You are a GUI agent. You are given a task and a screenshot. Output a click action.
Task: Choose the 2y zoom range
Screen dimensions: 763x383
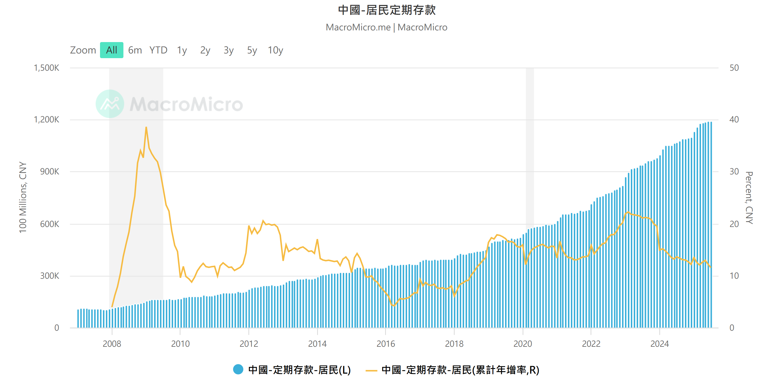205,50
